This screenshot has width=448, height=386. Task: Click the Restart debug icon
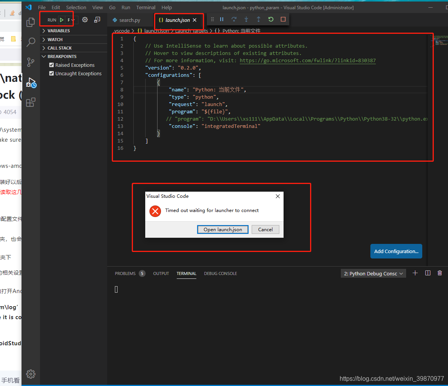pos(271,19)
